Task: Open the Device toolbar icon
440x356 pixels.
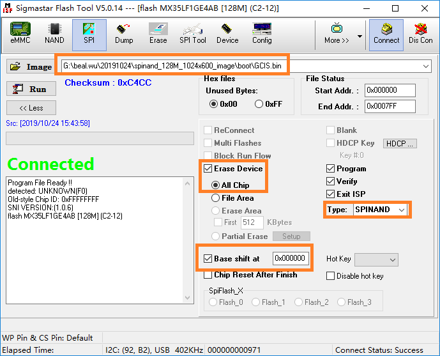Action: click(x=227, y=34)
